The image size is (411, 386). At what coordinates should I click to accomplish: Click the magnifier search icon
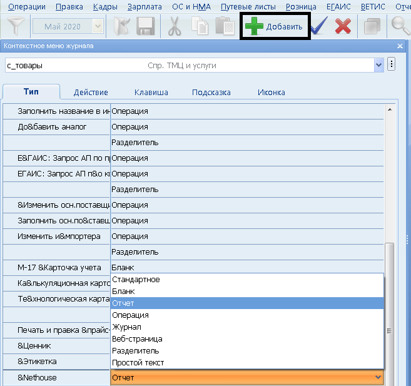coord(399,26)
